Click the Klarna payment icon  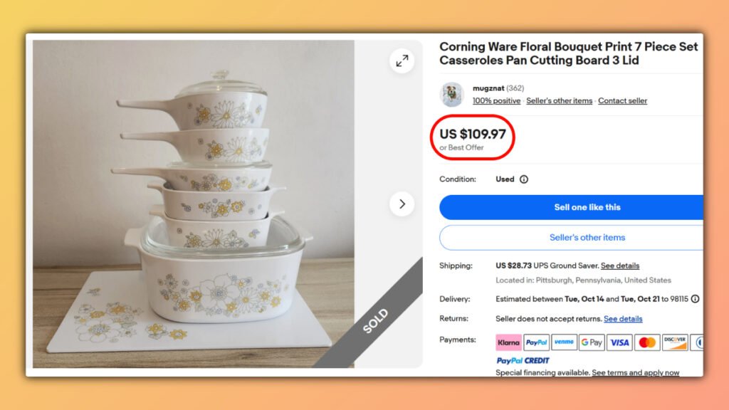(x=508, y=342)
